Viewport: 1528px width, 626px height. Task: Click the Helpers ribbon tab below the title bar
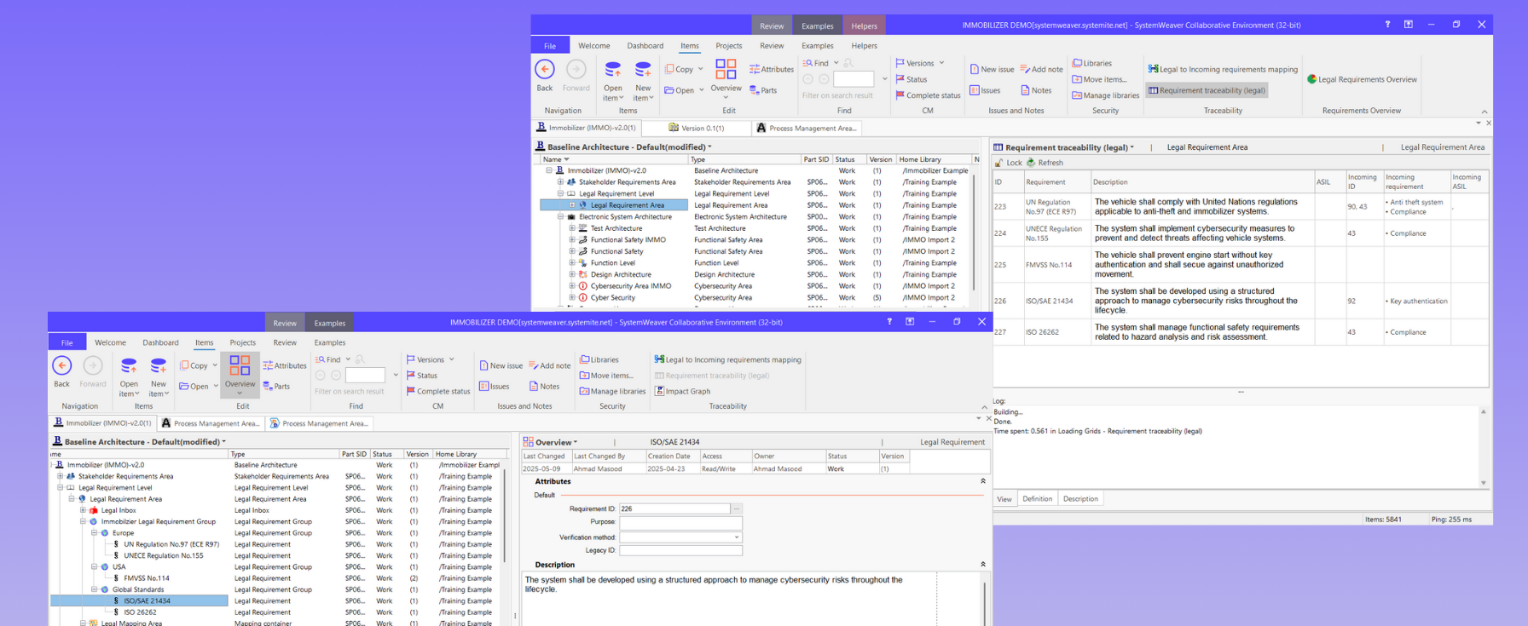click(x=864, y=46)
